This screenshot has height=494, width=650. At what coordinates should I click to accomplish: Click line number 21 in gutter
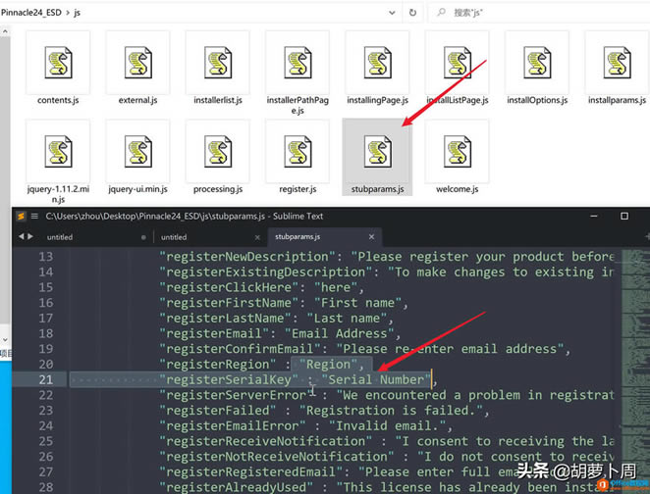(x=46, y=379)
